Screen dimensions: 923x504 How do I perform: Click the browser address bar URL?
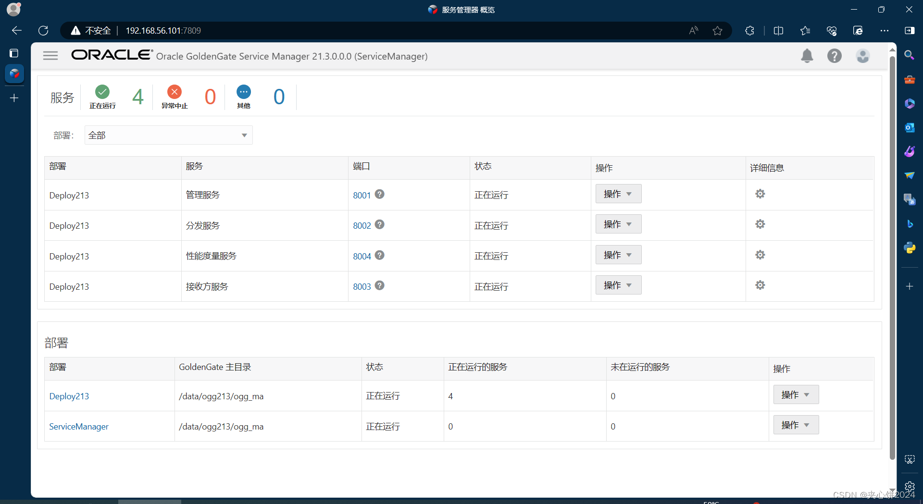click(163, 31)
